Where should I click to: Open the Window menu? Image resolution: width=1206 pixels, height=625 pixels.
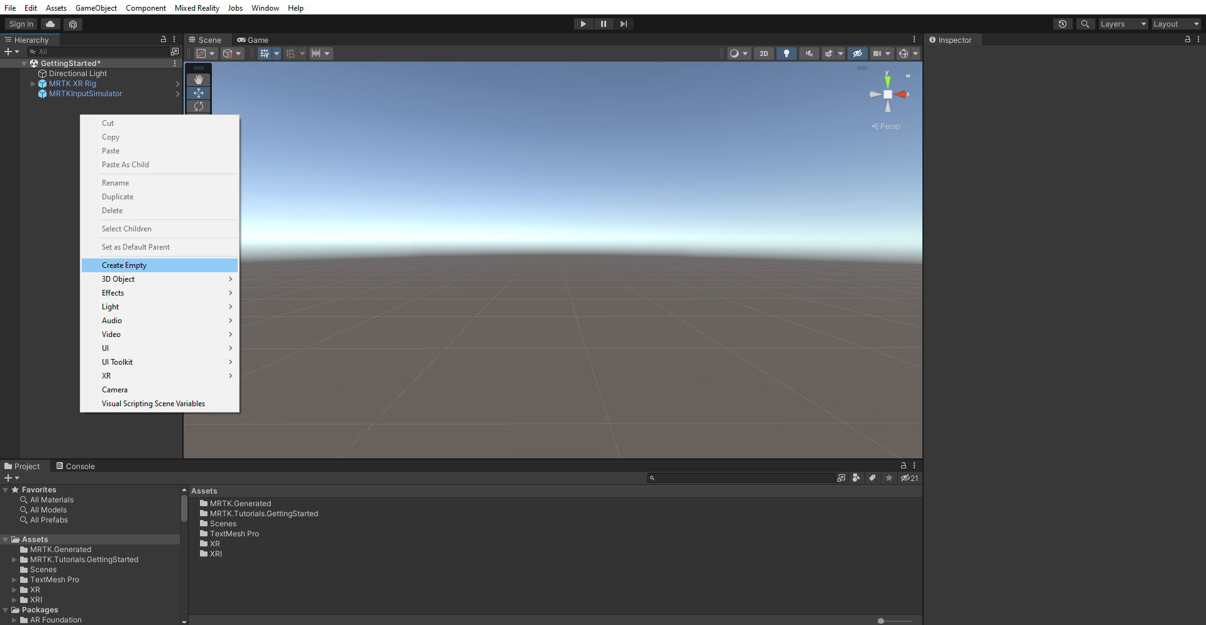pos(265,8)
